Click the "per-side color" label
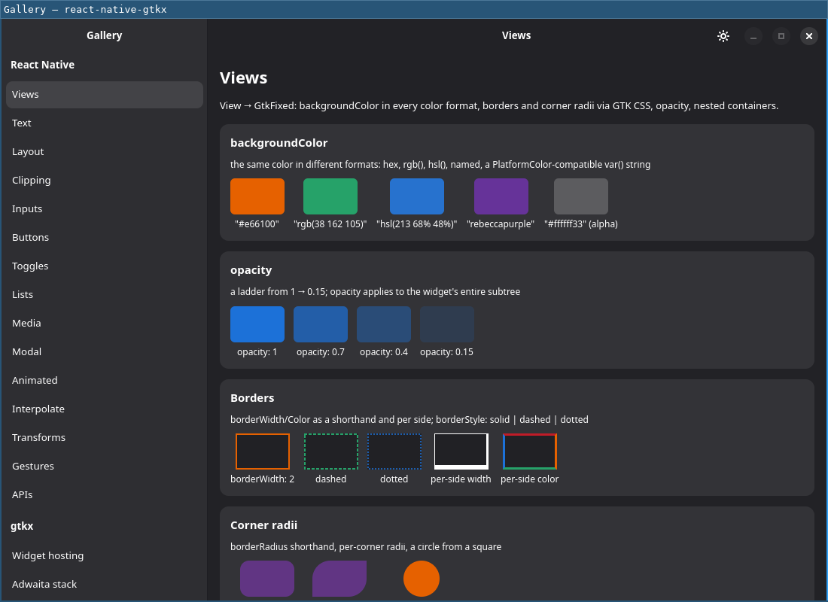828x602 pixels. click(x=530, y=479)
